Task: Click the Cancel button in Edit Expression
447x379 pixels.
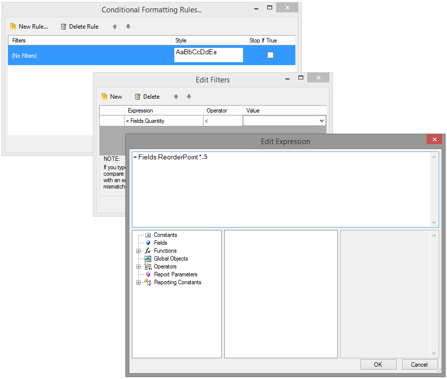Action: [419, 364]
